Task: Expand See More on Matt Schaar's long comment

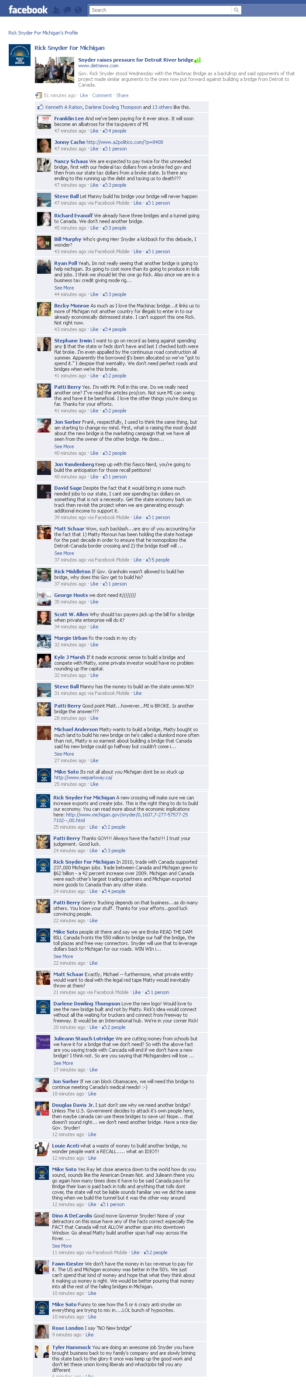Action: point(64,553)
